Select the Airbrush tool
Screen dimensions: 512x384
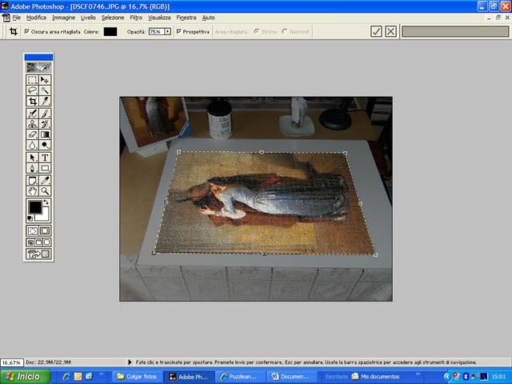pos(32,114)
